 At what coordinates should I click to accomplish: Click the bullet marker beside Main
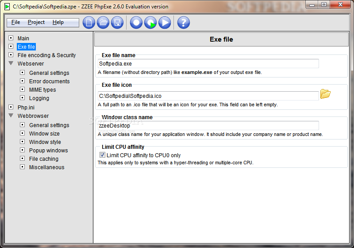click(11, 38)
